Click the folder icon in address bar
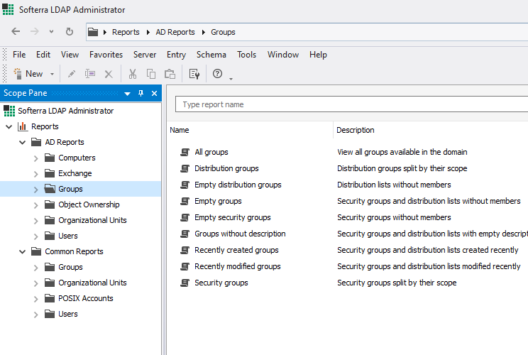This screenshot has width=528, height=355. click(93, 32)
